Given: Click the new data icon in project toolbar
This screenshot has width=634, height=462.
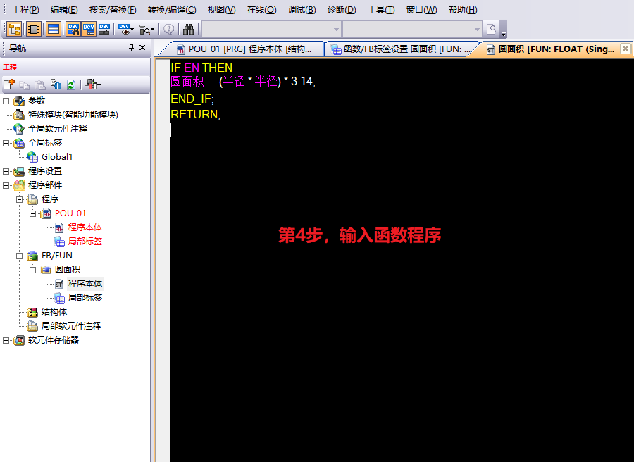Looking at the screenshot, I should click(9, 85).
